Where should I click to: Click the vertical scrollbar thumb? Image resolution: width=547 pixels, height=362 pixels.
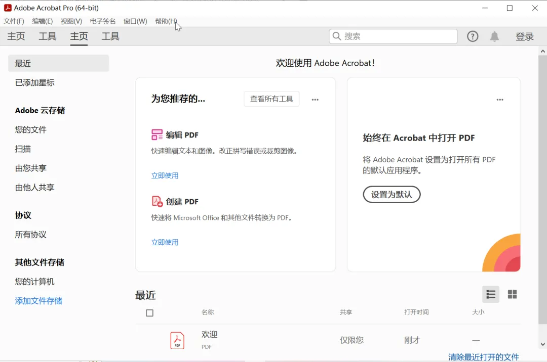(542, 190)
